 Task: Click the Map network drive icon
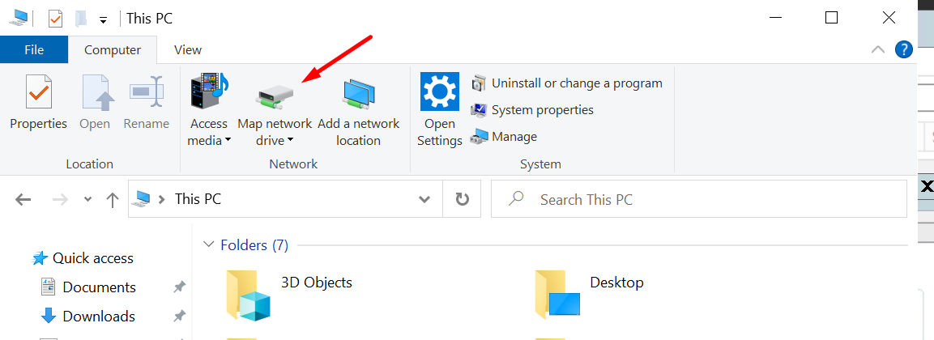tap(275, 95)
